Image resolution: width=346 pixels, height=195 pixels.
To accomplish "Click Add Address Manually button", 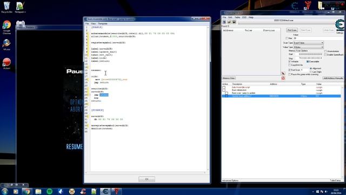I will pyautogui.click(x=333, y=78).
